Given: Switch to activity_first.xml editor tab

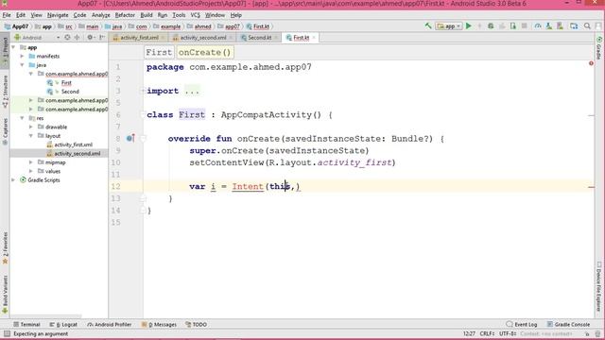Looking at the screenshot, I should coord(139,38).
